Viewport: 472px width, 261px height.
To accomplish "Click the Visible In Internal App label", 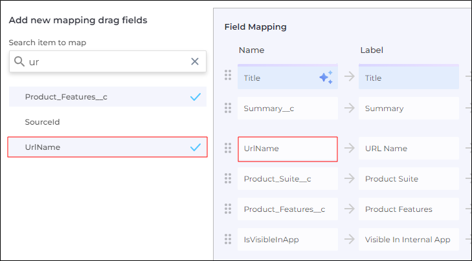I will (x=409, y=240).
